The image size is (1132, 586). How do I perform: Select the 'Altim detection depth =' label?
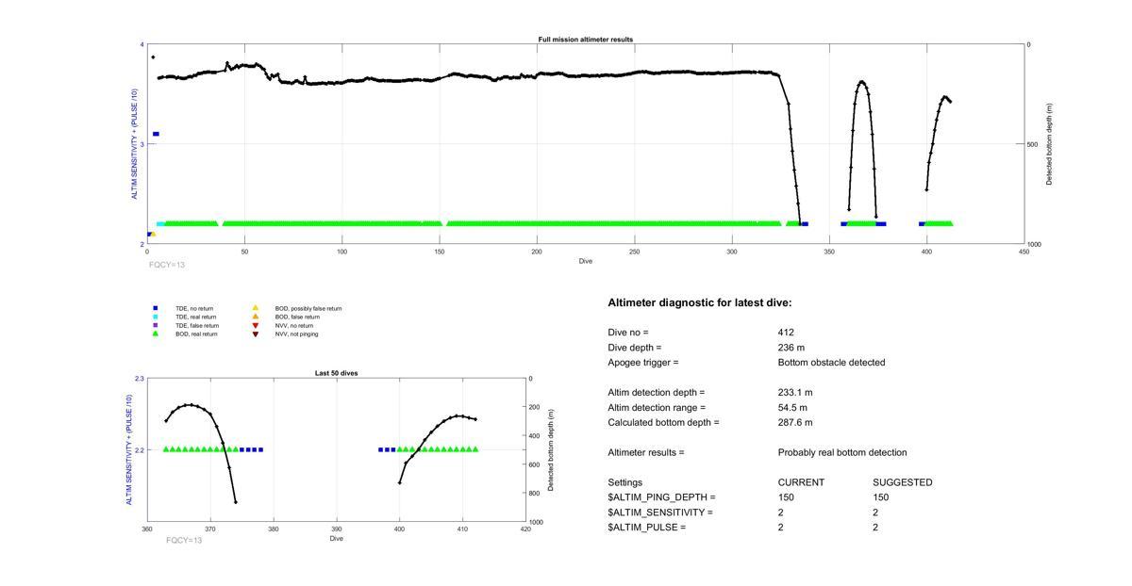tap(656, 393)
